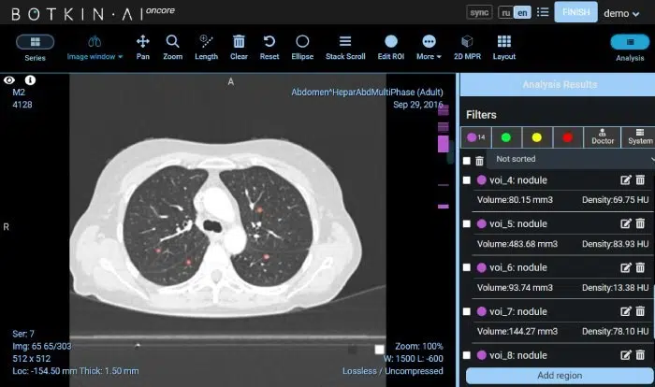
Task: Select the voi_5: nodule label
Action: click(x=518, y=223)
